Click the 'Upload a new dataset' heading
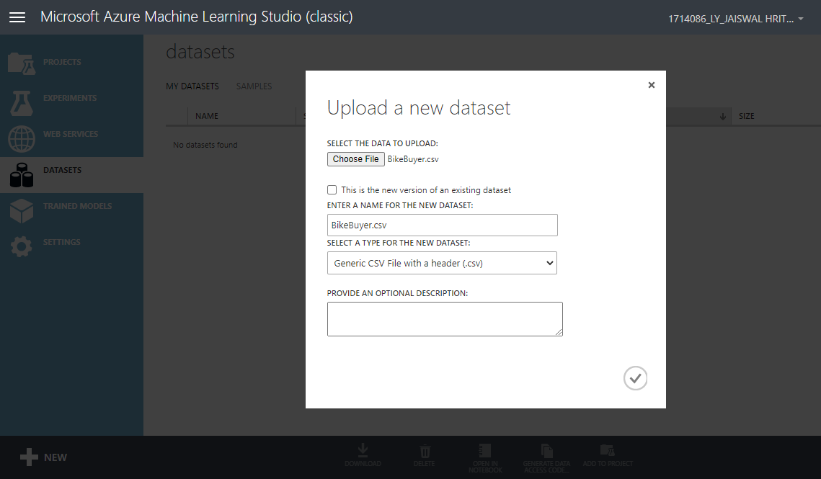 point(418,108)
